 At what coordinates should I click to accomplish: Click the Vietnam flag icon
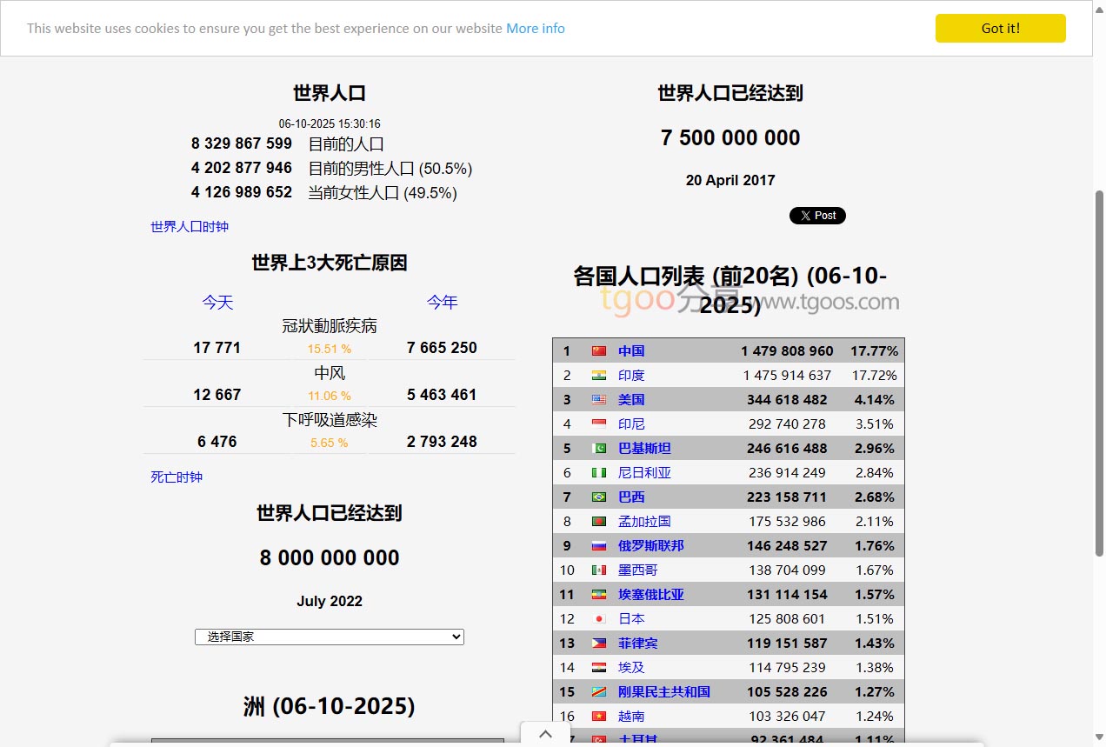pyautogui.click(x=598, y=717)
